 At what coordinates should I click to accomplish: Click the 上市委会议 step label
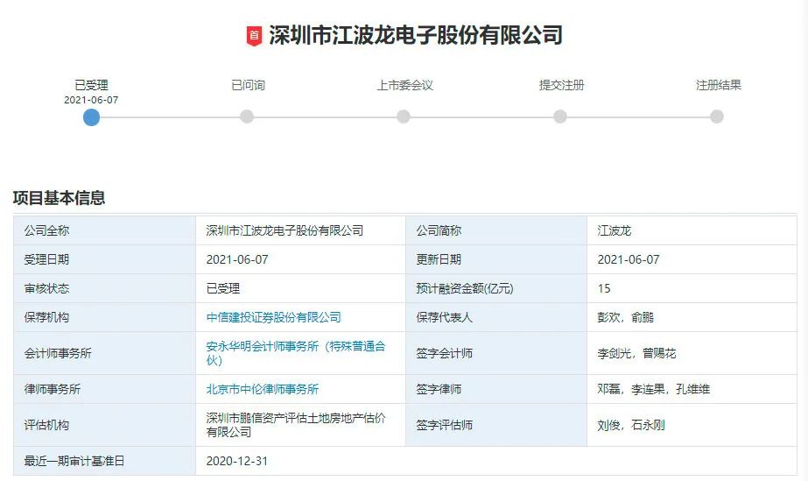click(x=404, y=85)
